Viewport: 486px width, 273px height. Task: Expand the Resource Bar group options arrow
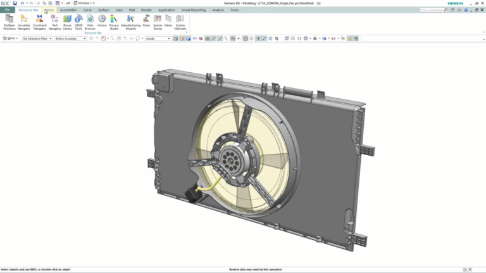(187, 32)
